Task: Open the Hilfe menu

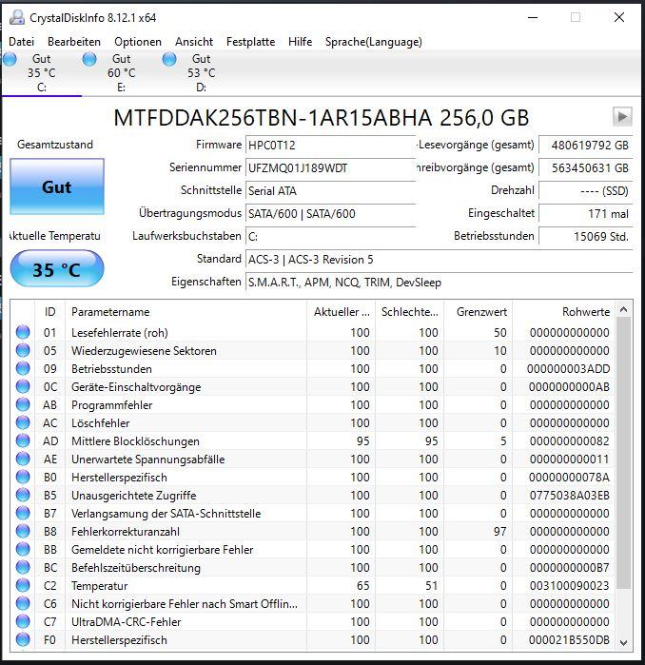Action: tap(301, 42)
